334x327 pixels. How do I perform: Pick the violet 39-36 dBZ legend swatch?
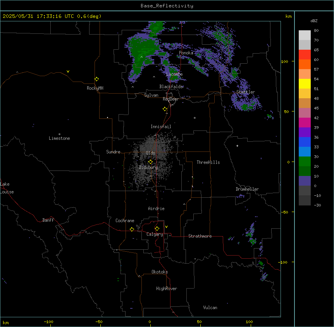click(305, 132)
